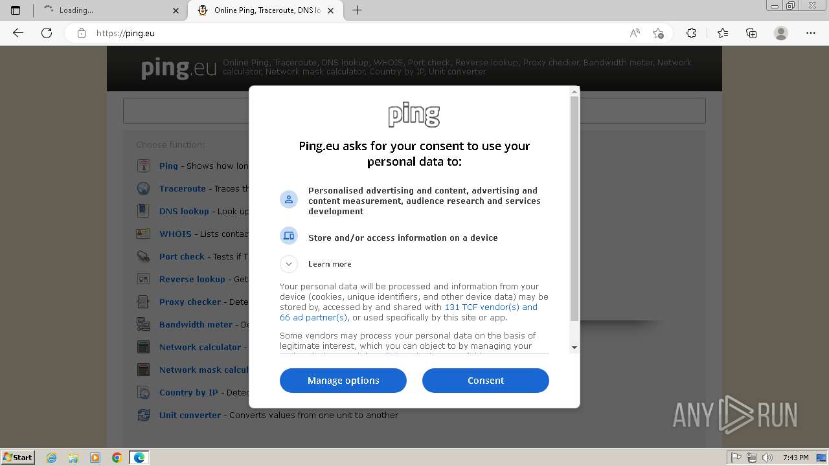Viewport: 829px width, 466px height.
Task: Open the Port check link
Action: pyautogui.click(x=182, y=256)
